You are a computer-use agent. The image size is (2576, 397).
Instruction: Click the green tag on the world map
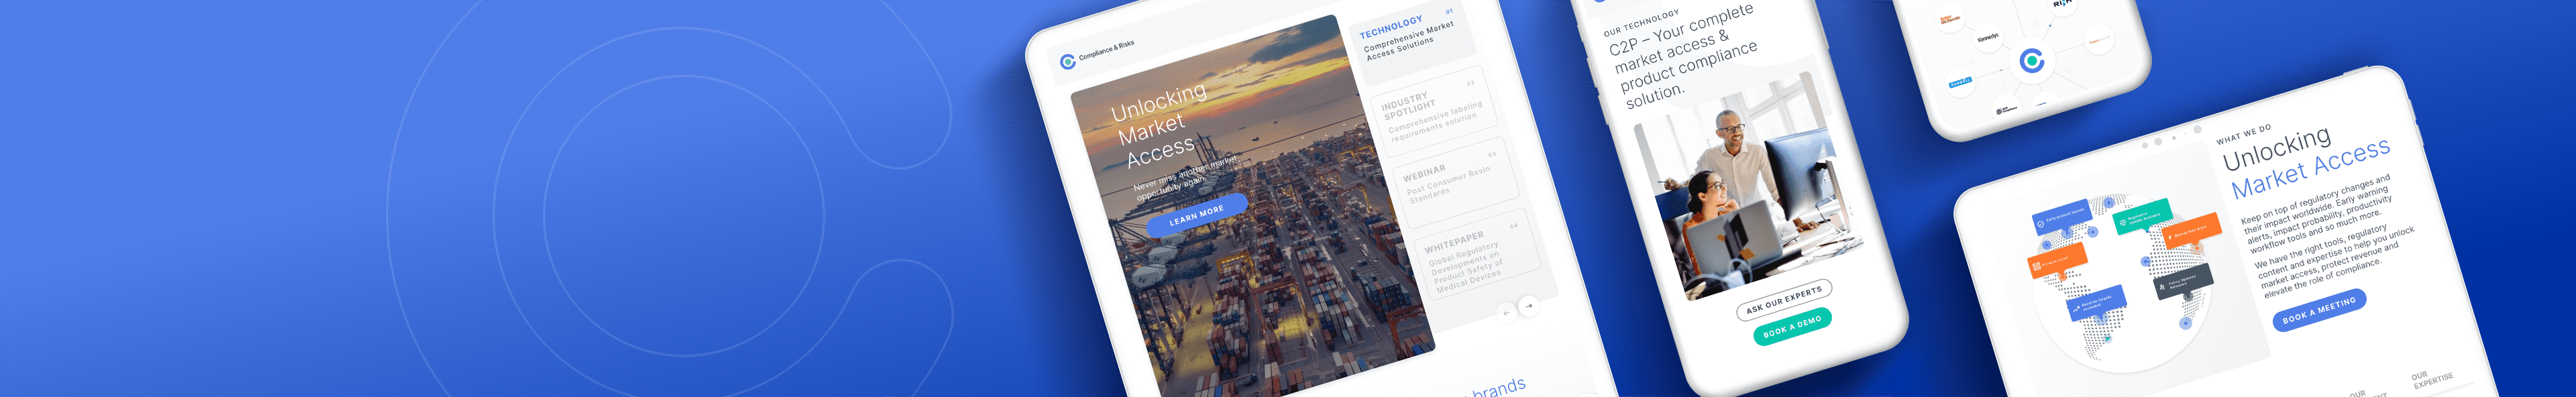pyautogui.click(x=2142, y=216)
